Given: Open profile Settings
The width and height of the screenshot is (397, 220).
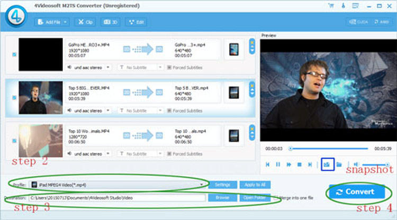Looking at the screenshot, I should pyautogui.click(x=222, y=185).
